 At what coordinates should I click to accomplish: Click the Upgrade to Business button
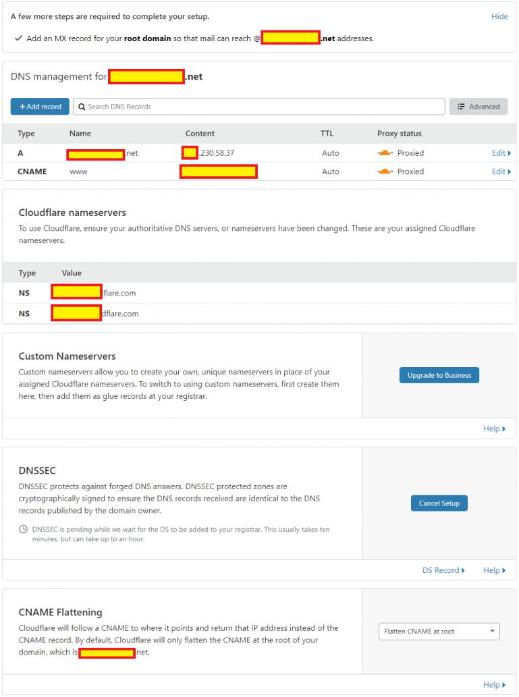(x=439, y=375)
